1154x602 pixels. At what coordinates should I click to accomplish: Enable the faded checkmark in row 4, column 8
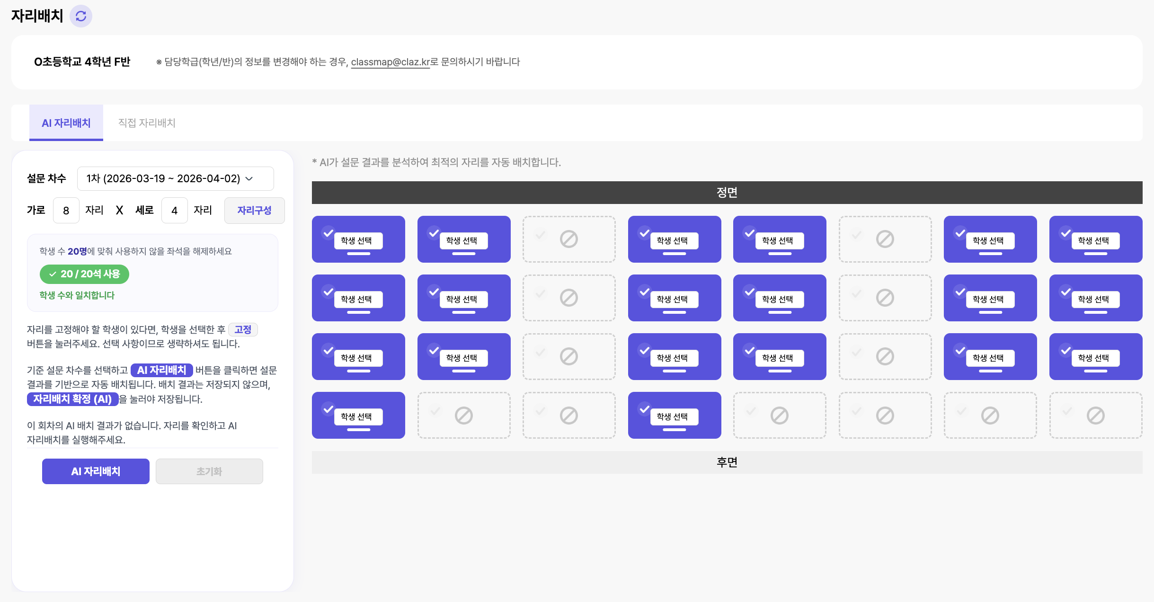tap(1067, 411)
